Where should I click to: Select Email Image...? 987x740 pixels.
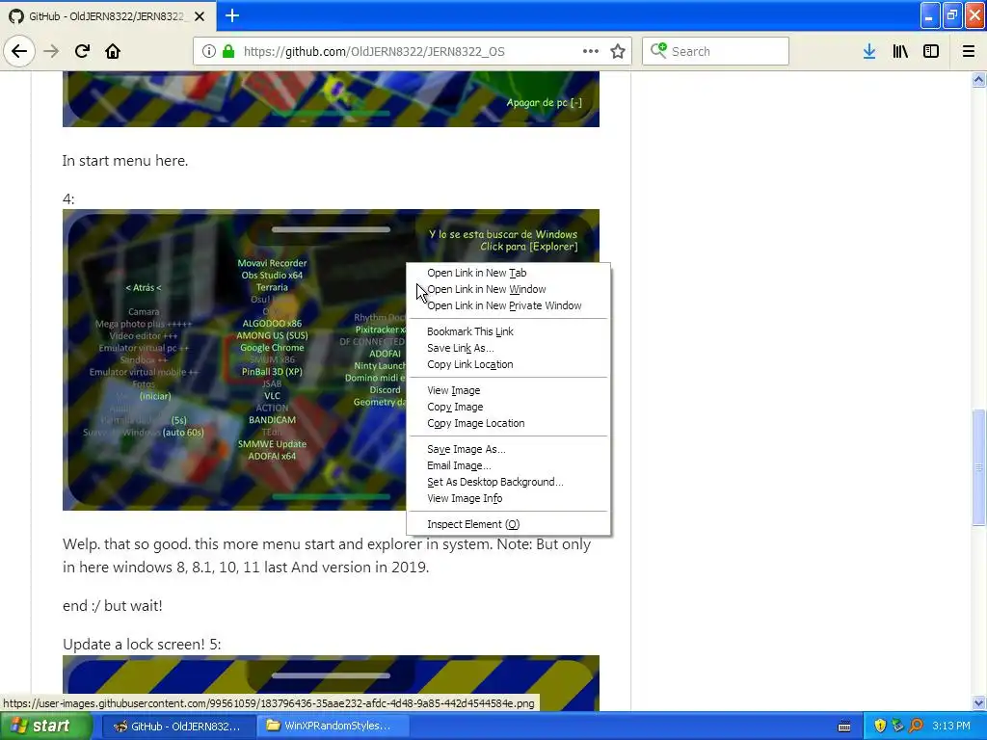[509, 465]
